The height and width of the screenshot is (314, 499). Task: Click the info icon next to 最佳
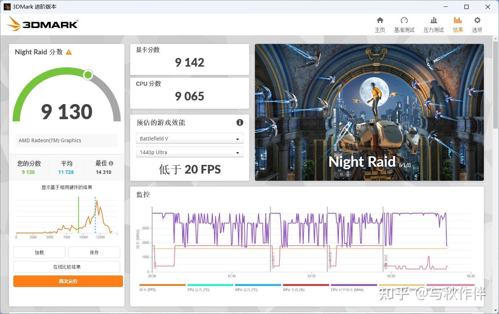111,163
